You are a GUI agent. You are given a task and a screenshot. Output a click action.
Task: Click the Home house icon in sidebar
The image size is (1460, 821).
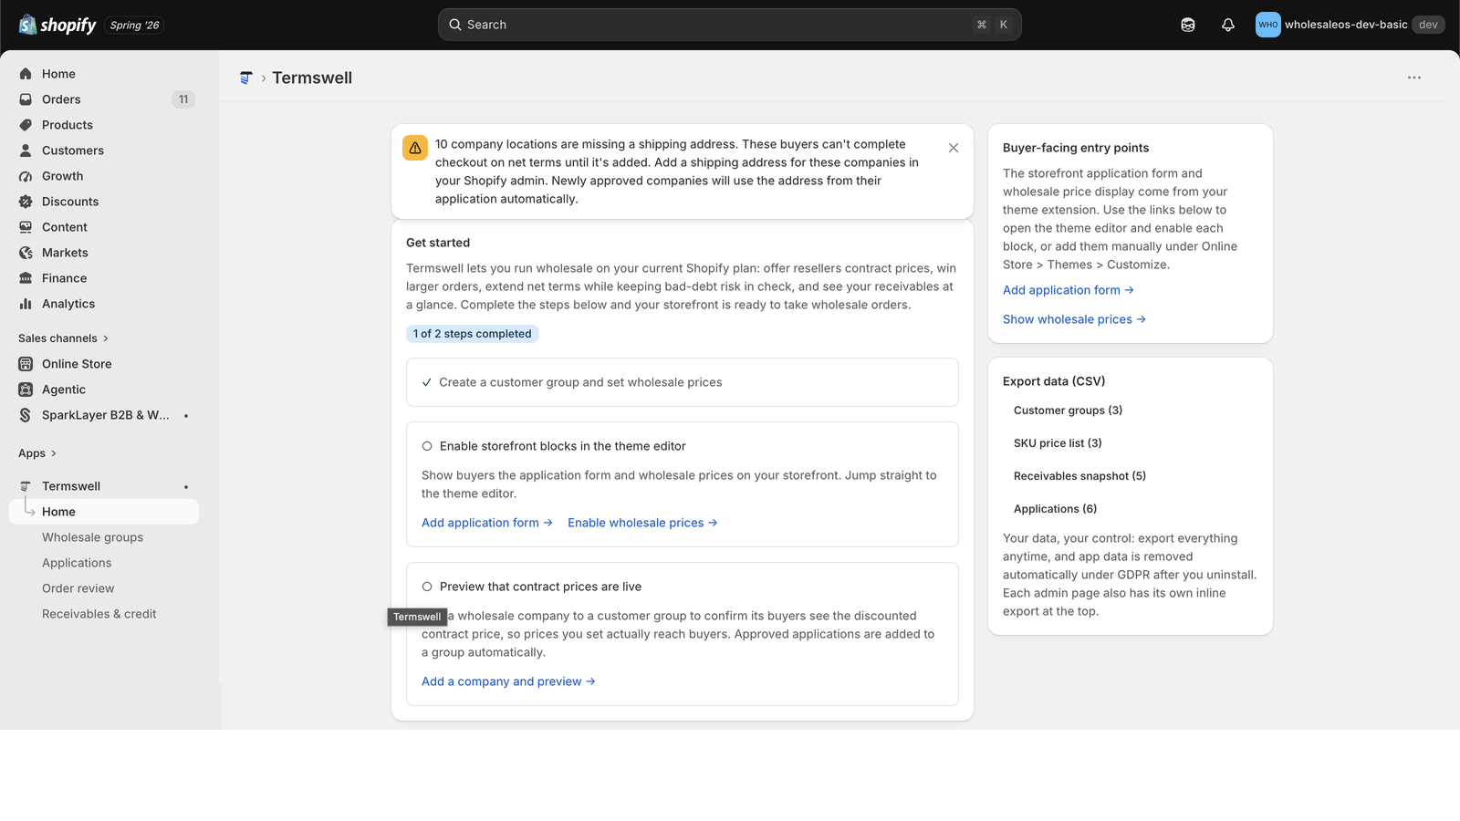(x=26, y=74)
